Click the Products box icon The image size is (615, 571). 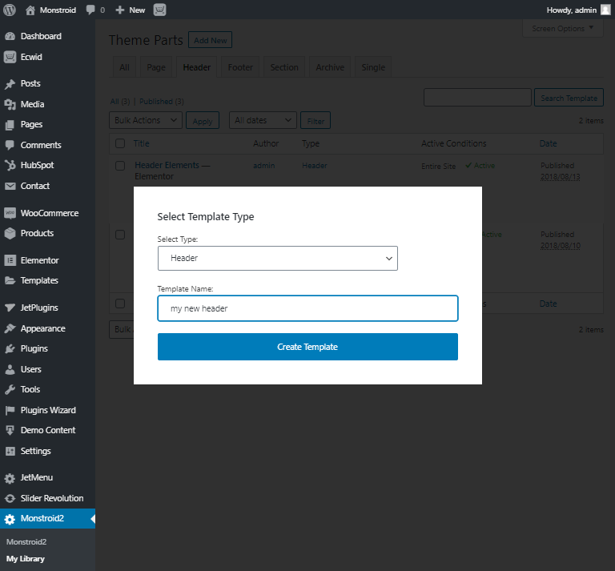tap(10, 234)
